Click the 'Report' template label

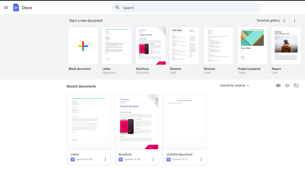(x=276, y=69)
